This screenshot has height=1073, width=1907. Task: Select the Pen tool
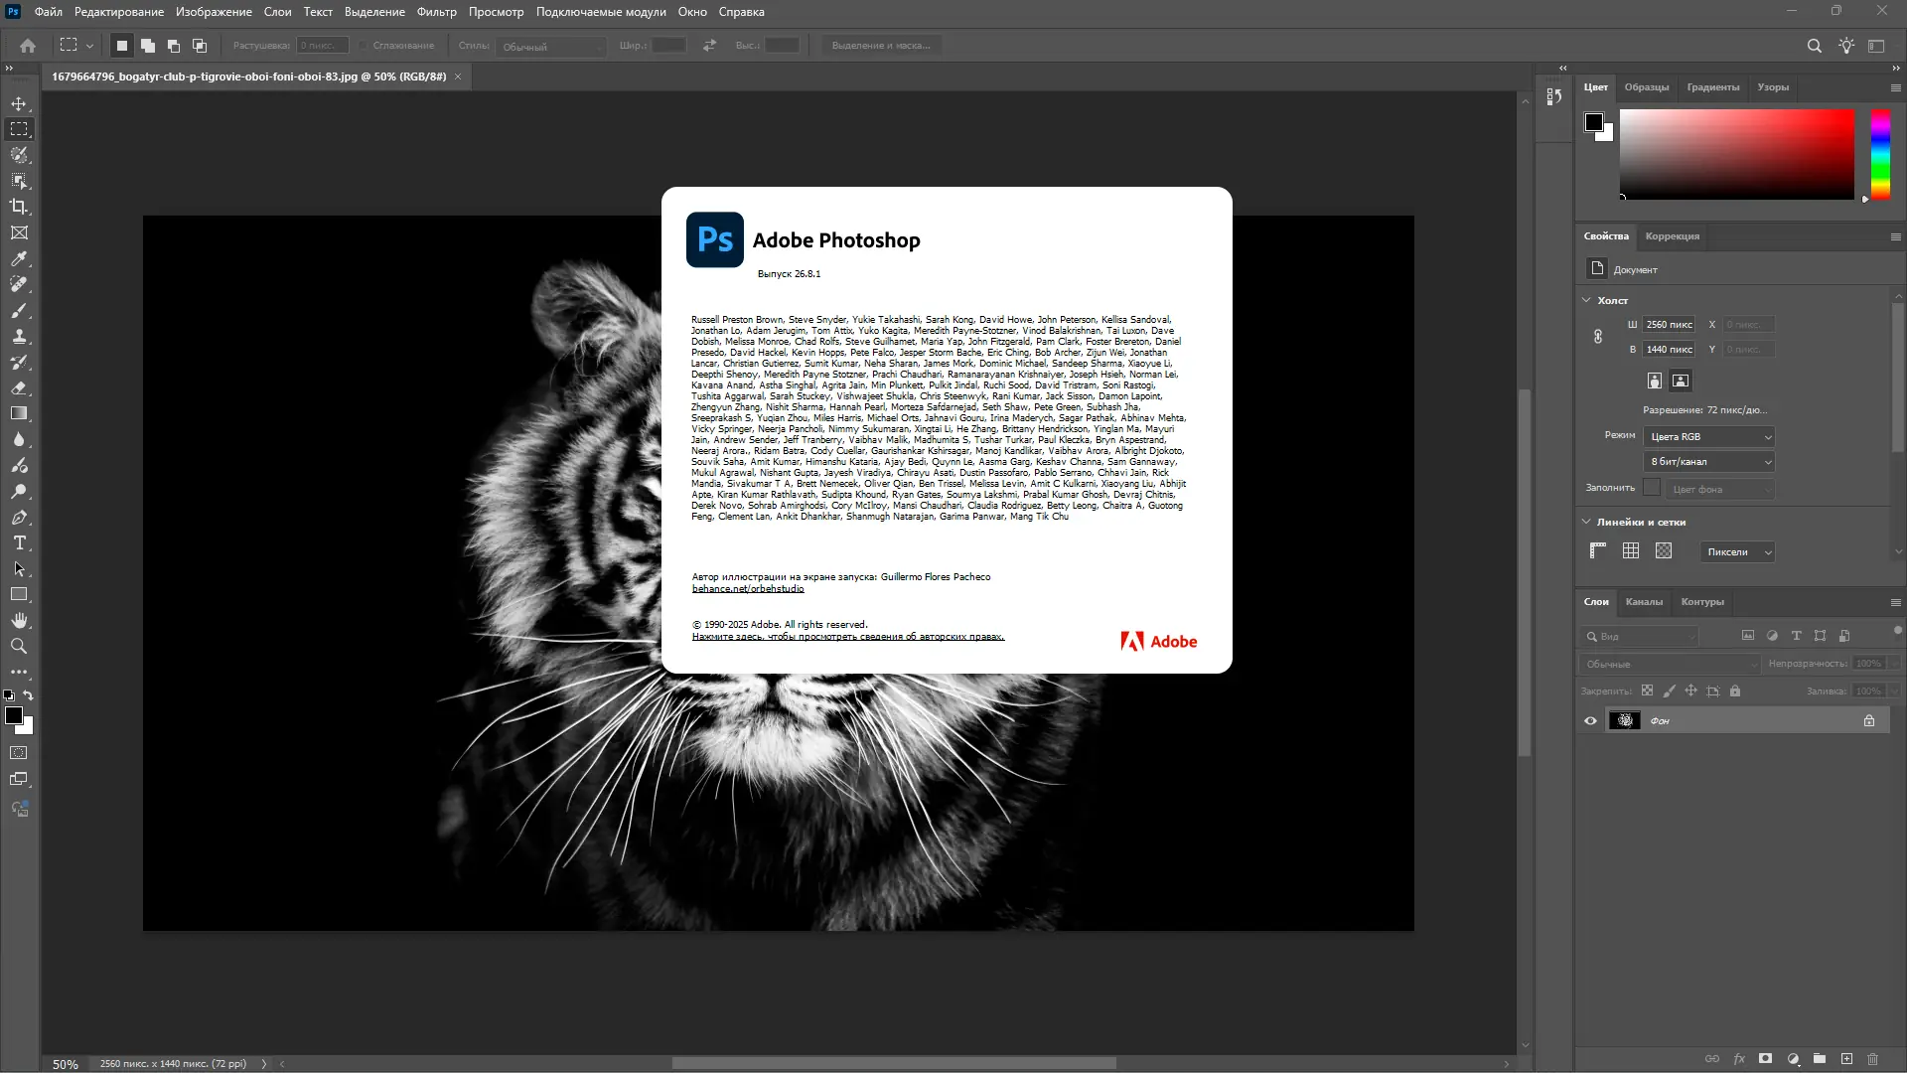(x=19, y=518)
